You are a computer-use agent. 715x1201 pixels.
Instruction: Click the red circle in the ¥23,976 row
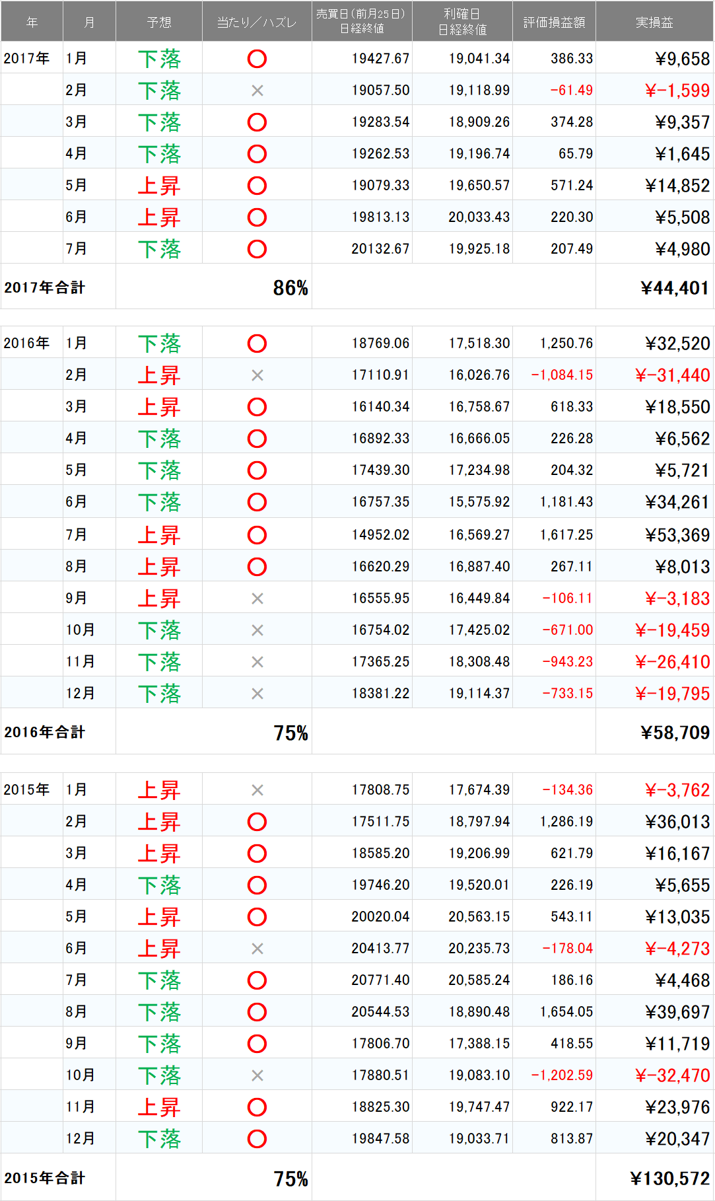[x=257, y=1107]
